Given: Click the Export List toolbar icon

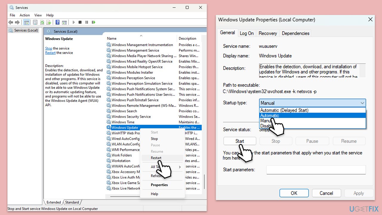Looking at the screenshot, I should (x=49, y=22).
